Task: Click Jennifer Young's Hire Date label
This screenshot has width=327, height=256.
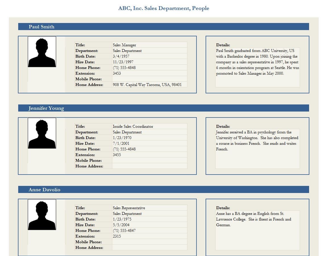Action: point(85,143)
